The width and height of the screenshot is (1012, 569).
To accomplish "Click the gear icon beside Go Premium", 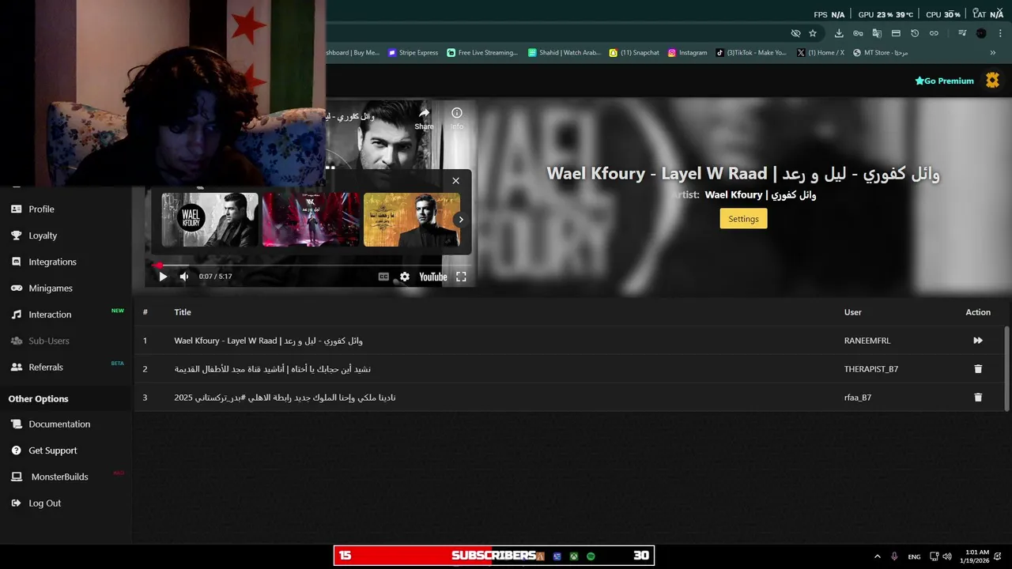I will 992,81.
